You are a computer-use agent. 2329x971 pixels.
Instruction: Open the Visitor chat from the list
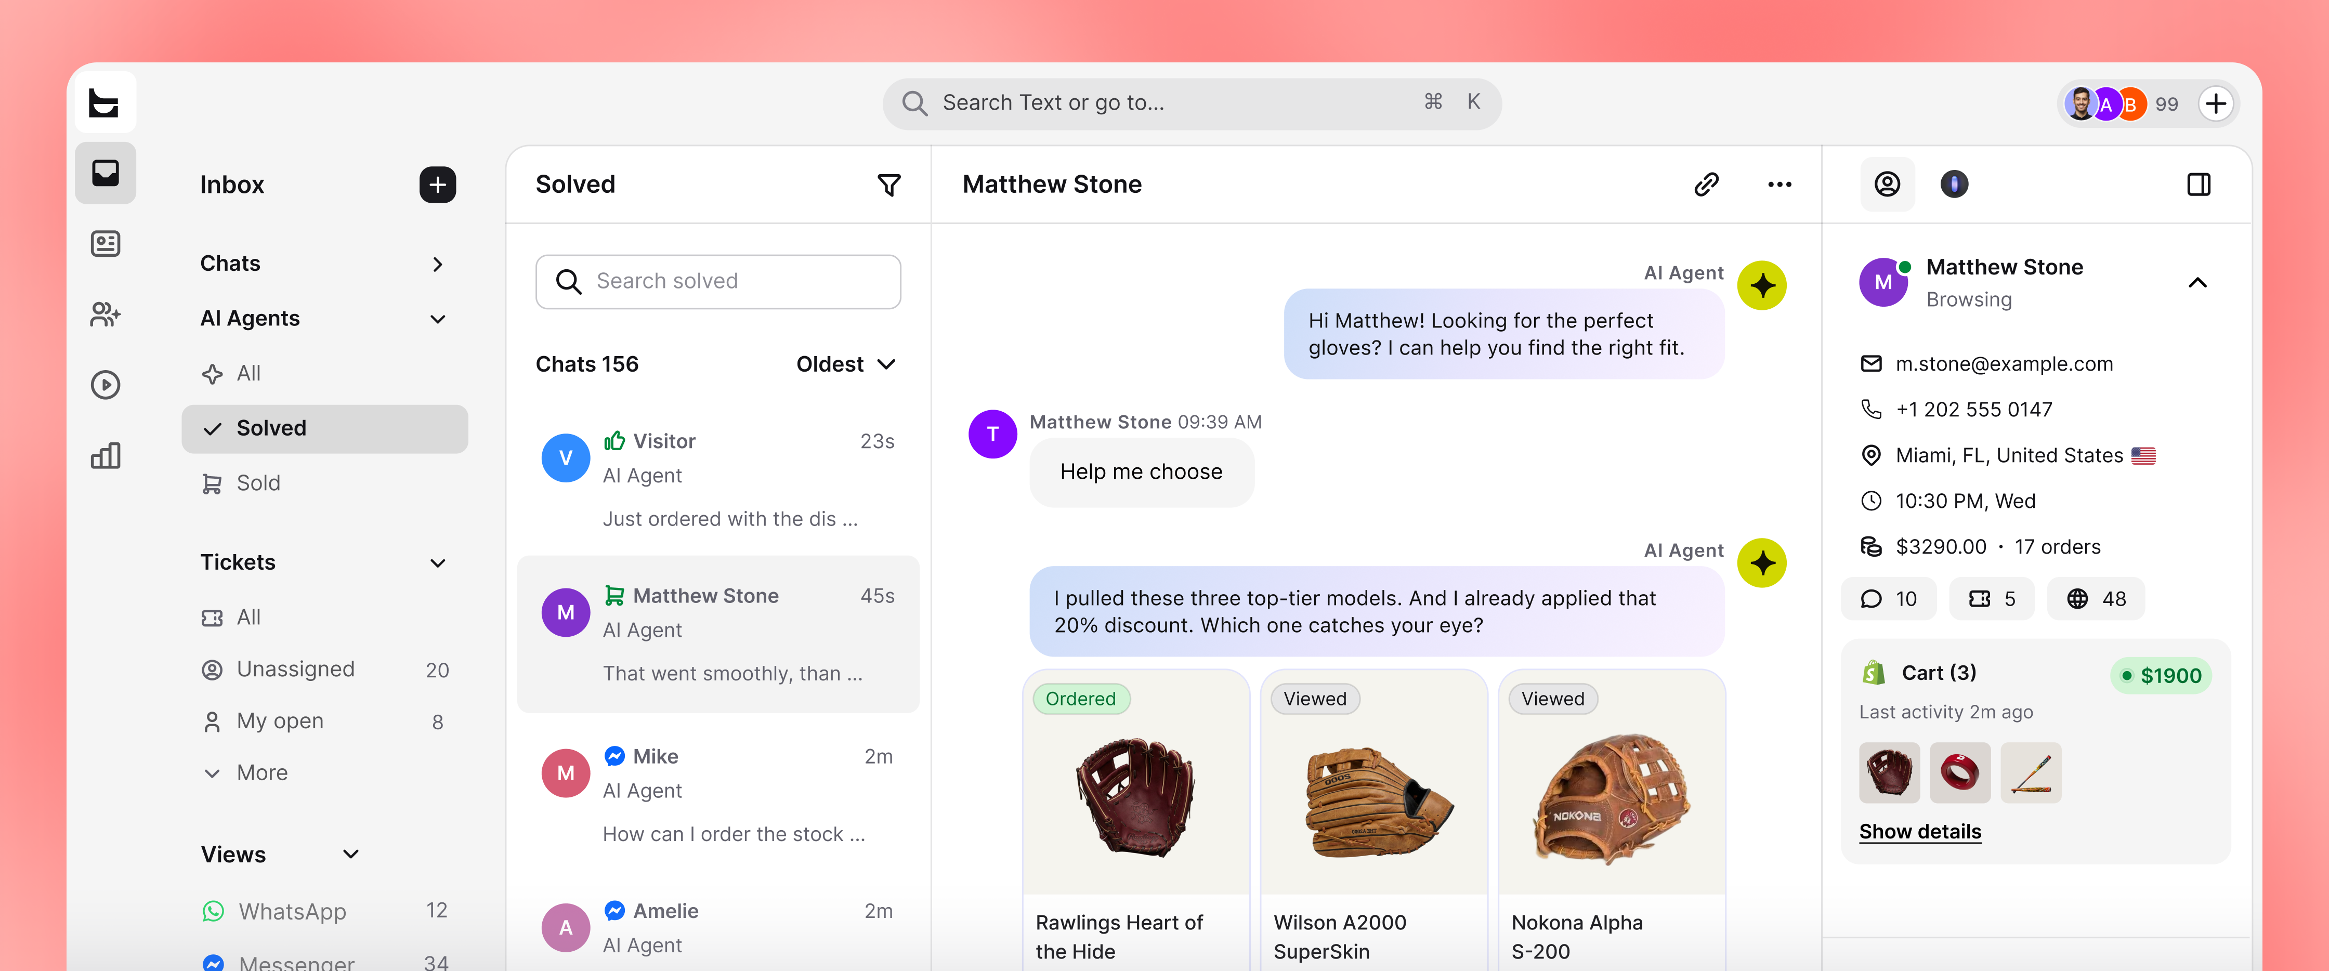[718, 480]
